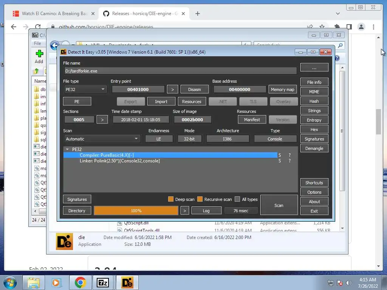Close the El Camino tab
This screenshot has height=290, width=387.
pyautogui.click(x=93, y=14)
